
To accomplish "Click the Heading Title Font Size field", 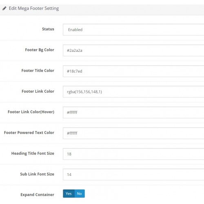I will [133, 154].
